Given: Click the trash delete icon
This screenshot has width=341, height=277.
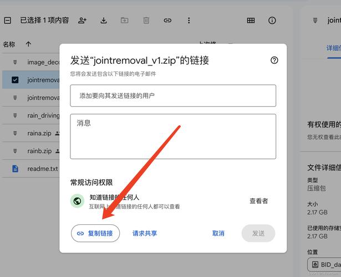Looking at the screenshot, I should click(x=146, y=20).
